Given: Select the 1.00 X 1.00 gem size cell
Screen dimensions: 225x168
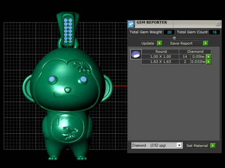Looking at the screenshot, I should tap(160, 56).
